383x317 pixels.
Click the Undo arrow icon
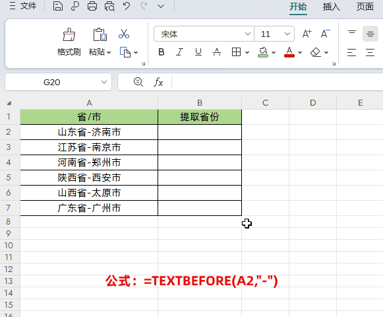click(127, 6)
